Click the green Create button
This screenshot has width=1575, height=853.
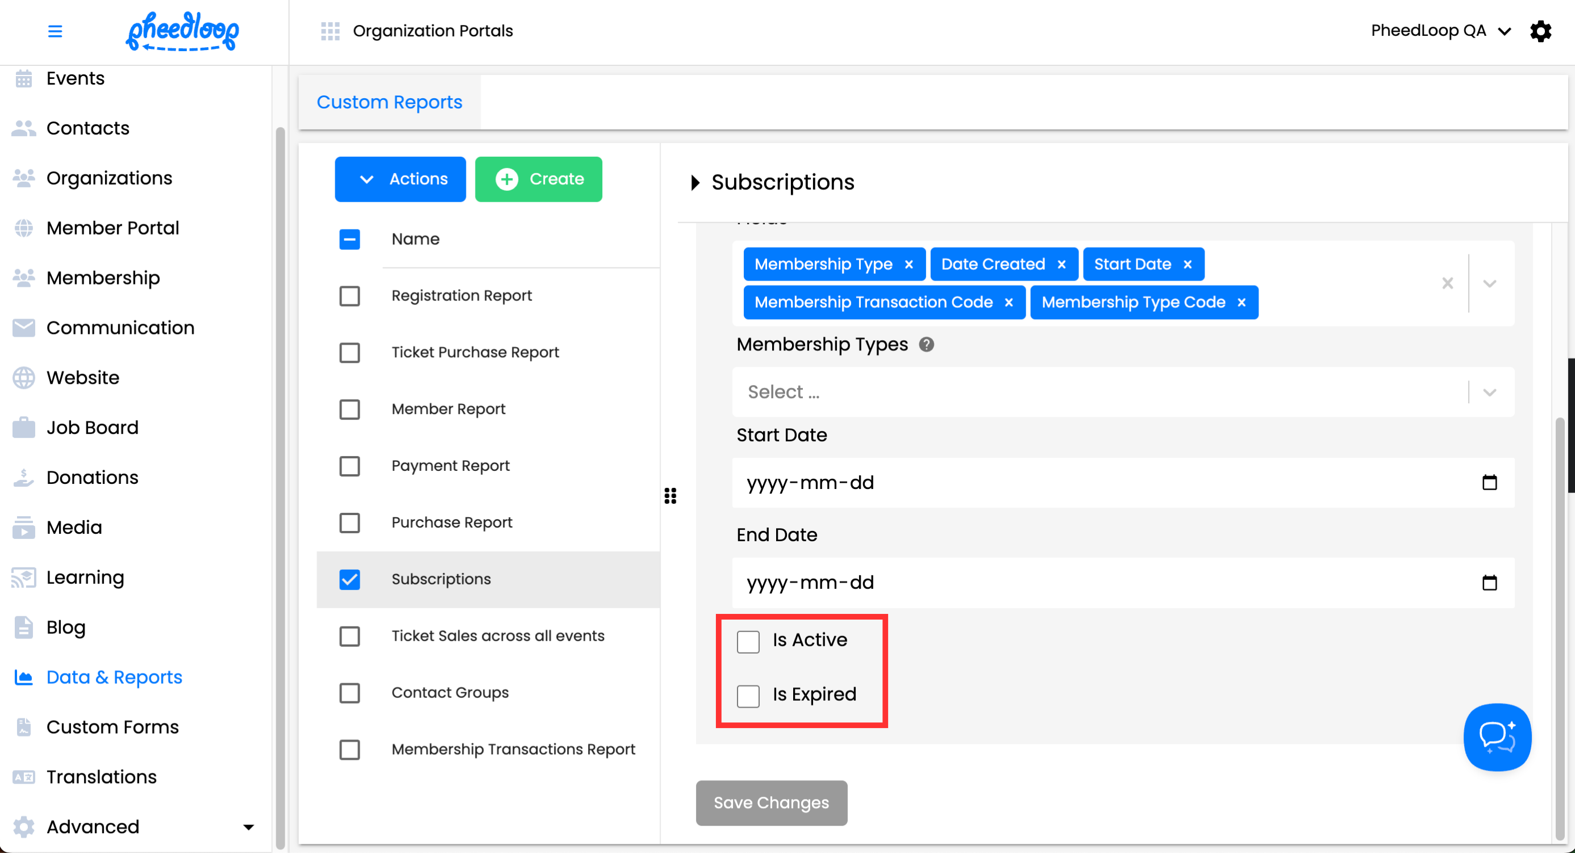[x=538, y=179]
